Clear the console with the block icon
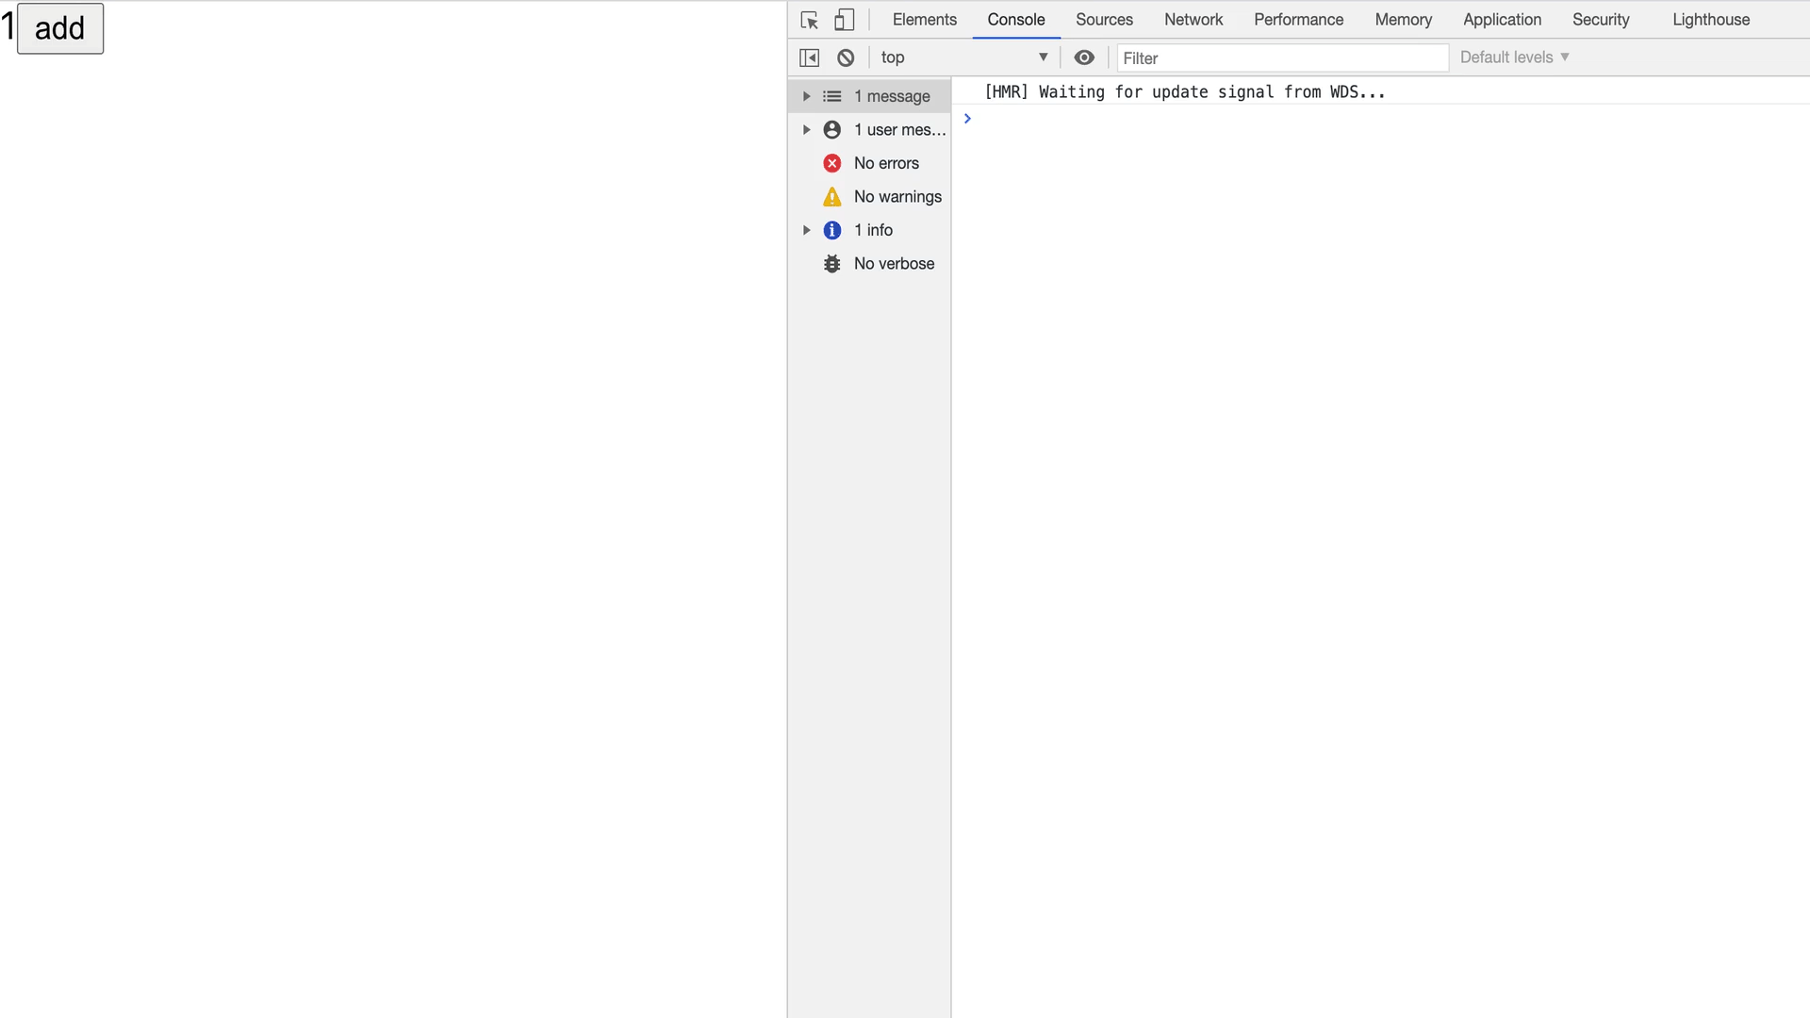 (x=846, y=57)
